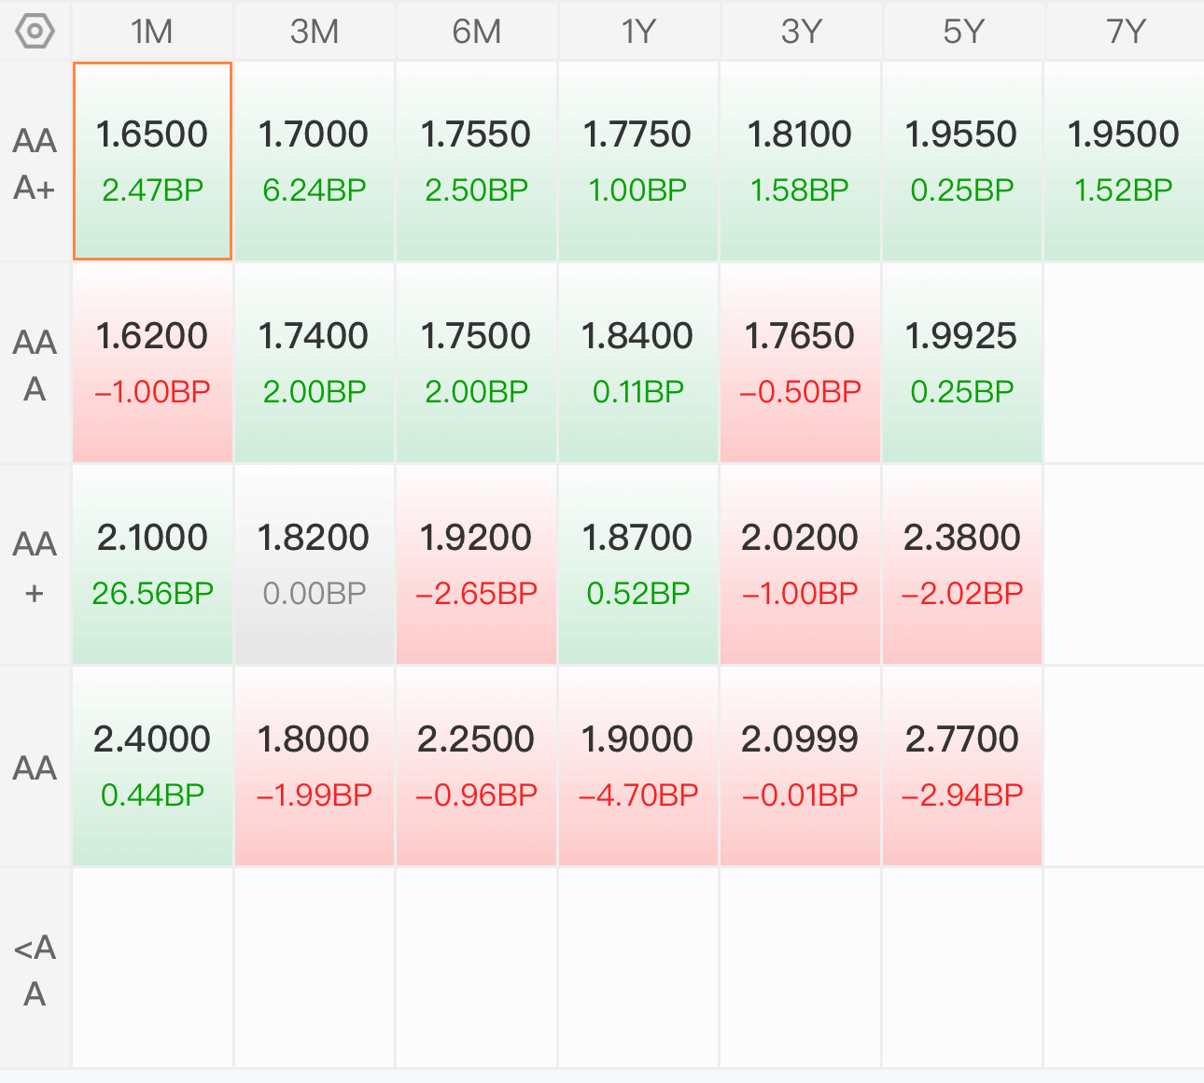Click the gray 1.8200 0.00BP cell
The height and width of the screenshot is (1083, 1204).
pyautogui.click(x=315, y=565)
